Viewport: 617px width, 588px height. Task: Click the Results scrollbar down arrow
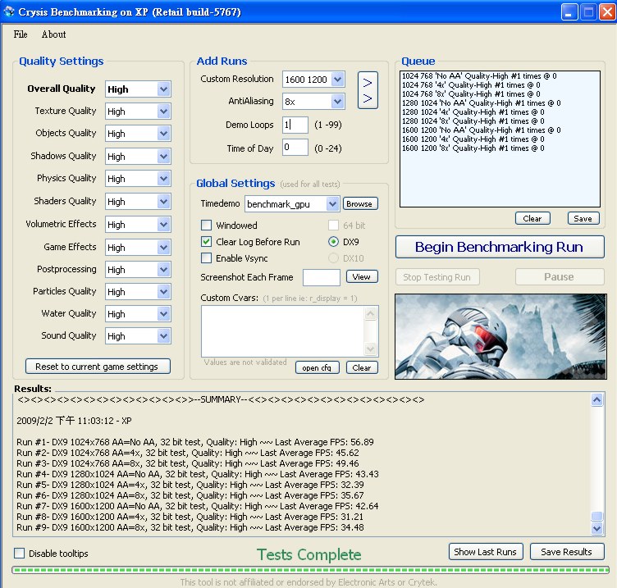tap(597, 528)
